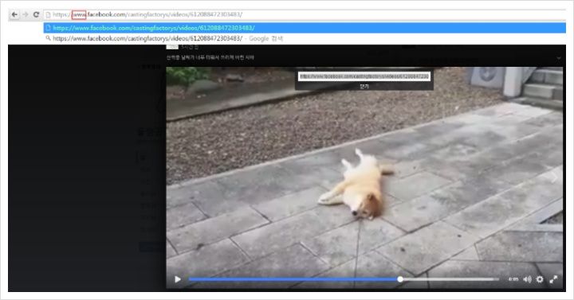This screenshot has height=300, width=574.
Task: Click the browser forward arrow
Action: tap(26, 14)
